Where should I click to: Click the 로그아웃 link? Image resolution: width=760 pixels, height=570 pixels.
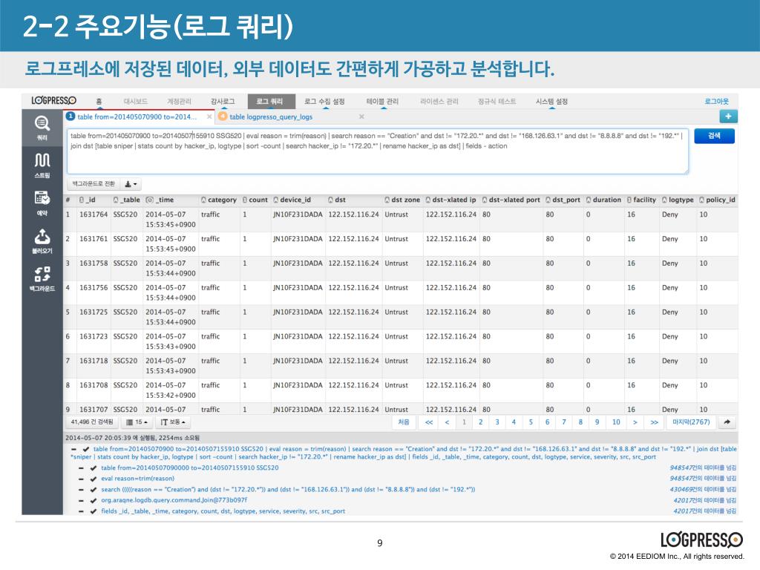click(x=716, y=101)
